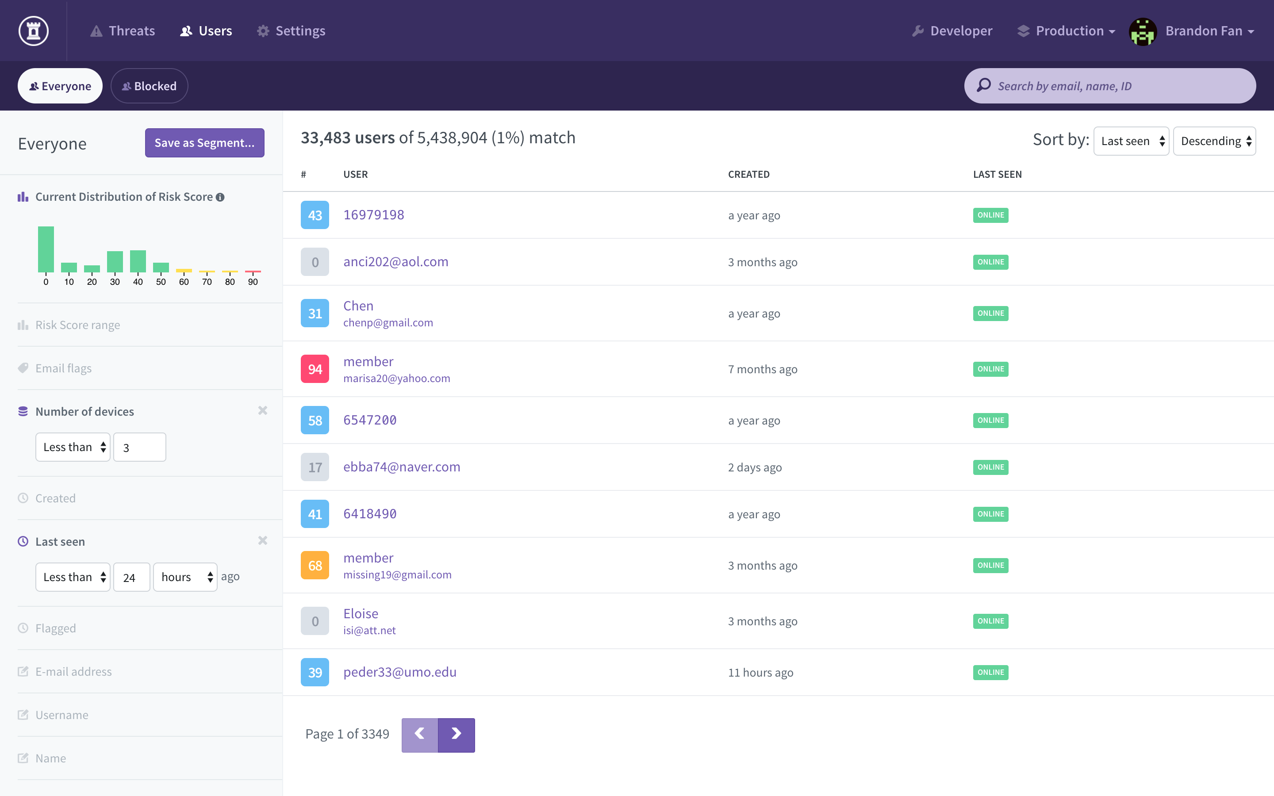The image size is (1274, 796).
Task: Click the risk score badge 31
Action: click(x=315, y=313)
